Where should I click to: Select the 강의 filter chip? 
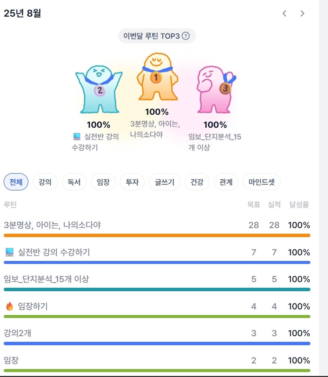45,182
